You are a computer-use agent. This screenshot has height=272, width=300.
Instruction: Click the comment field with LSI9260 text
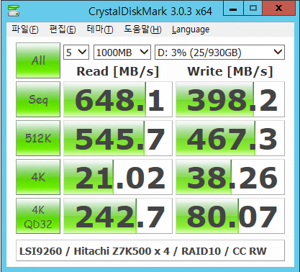150,250
